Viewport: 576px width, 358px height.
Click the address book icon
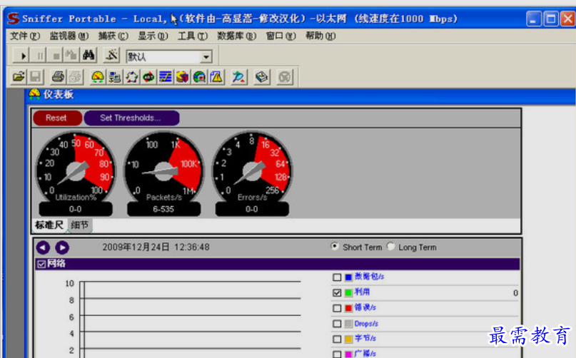click(261, 77)
